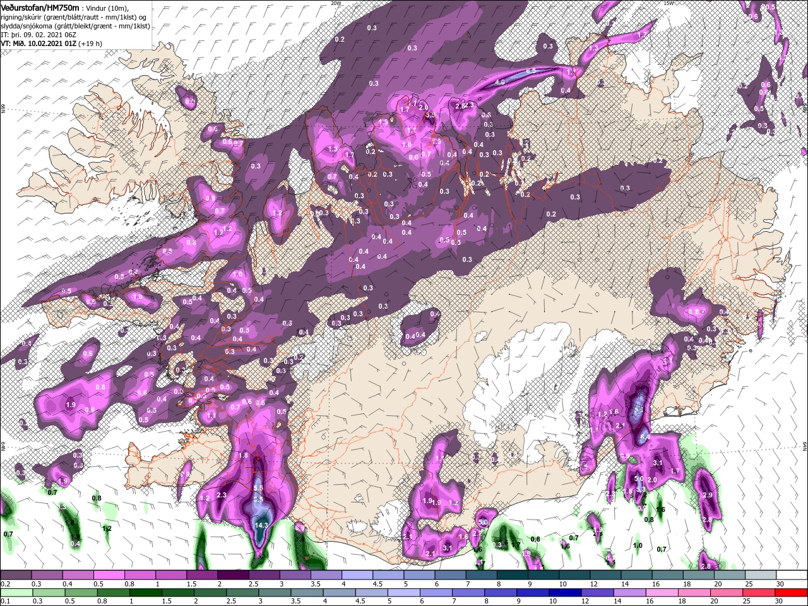Click the dark teal swatch labeled 8 in the upper legend
The height and width of the screenshot is (606, 808).
click(512, 575)
